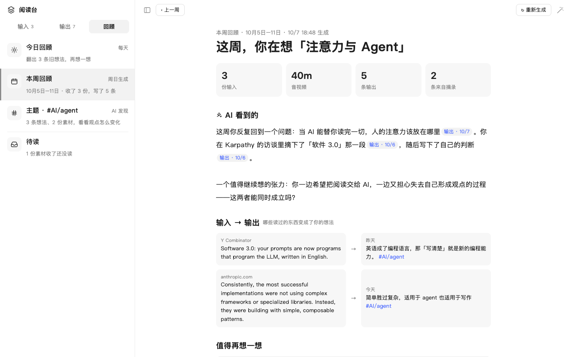Open the 待读 sidebar item
Viewport: 572px width, 357px height.
tap(68, 147)
